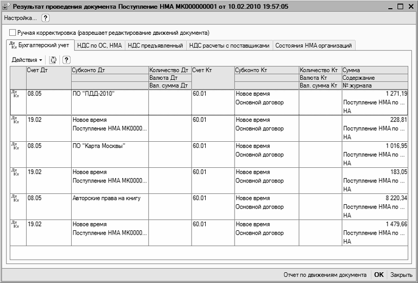Maximize the document result window
Screen dimensions: 418x283
pos(401,7)
